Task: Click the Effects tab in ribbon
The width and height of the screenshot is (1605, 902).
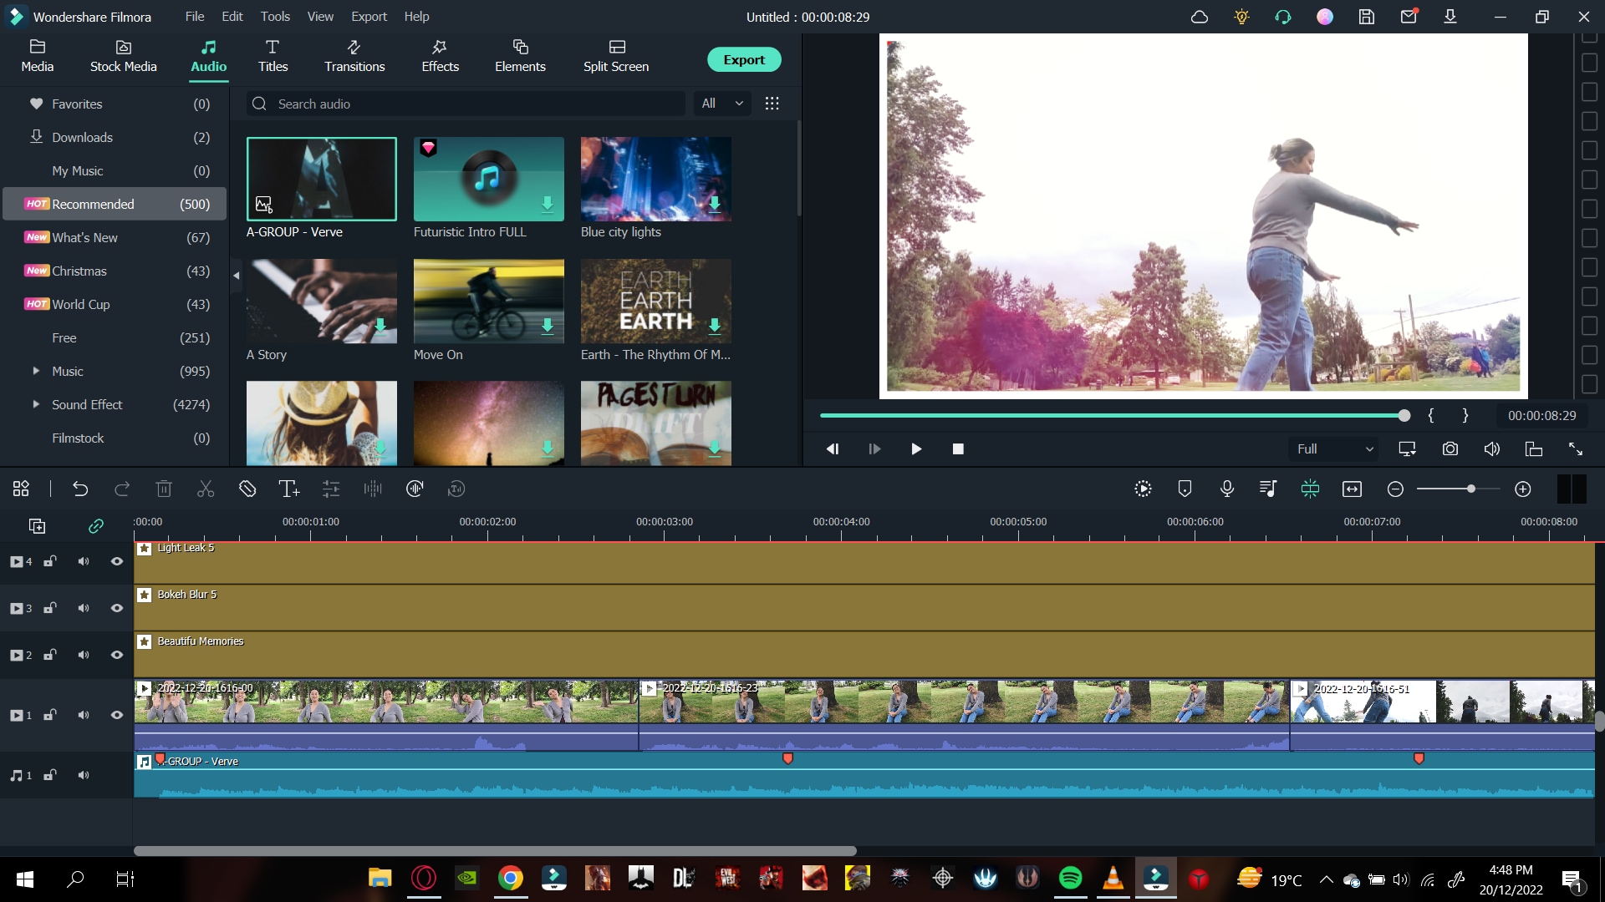Action: (438, 55)
